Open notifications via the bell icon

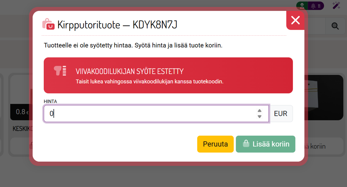click(x=313, y=5)
